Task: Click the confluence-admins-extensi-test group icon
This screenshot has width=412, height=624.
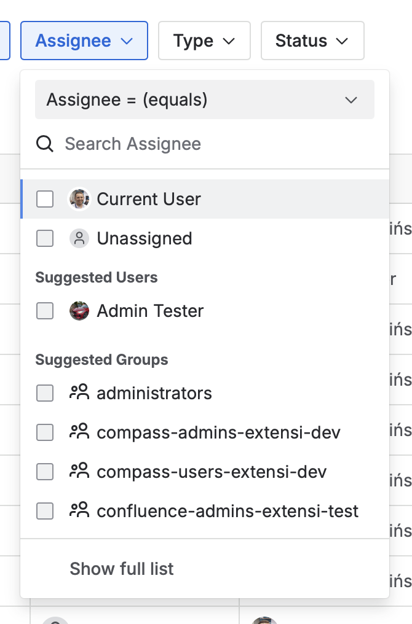Action: point(79,511)
